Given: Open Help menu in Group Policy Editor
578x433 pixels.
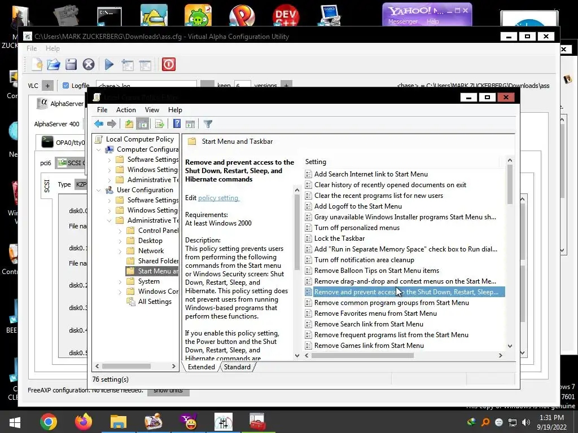Looking at the screenshot, I should 175,110.
